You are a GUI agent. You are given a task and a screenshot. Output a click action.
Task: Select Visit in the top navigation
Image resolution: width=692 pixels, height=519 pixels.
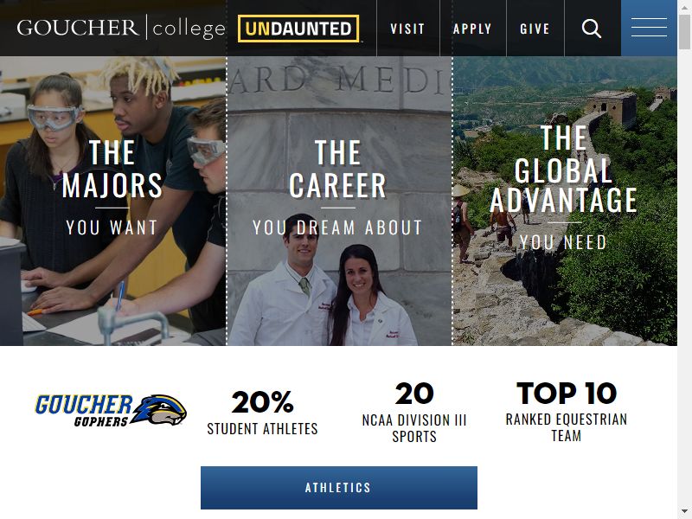pos(407,29)
